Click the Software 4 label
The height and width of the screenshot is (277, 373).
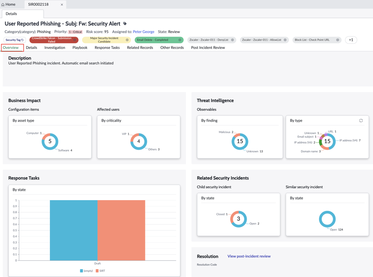click(65, 151)
